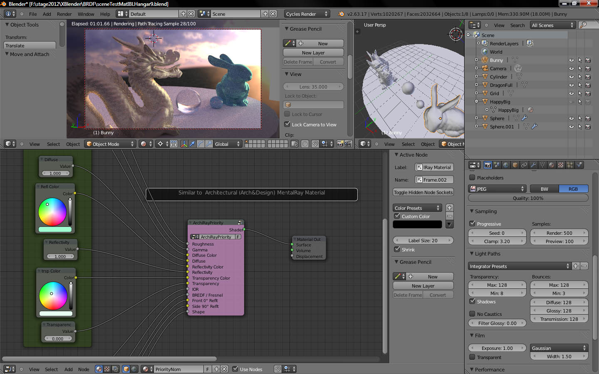The width and height of the screenshot is (599, 374).
Task: Open the Node menu in node editor
Action: pyautogui.click(x=84, y=369)
